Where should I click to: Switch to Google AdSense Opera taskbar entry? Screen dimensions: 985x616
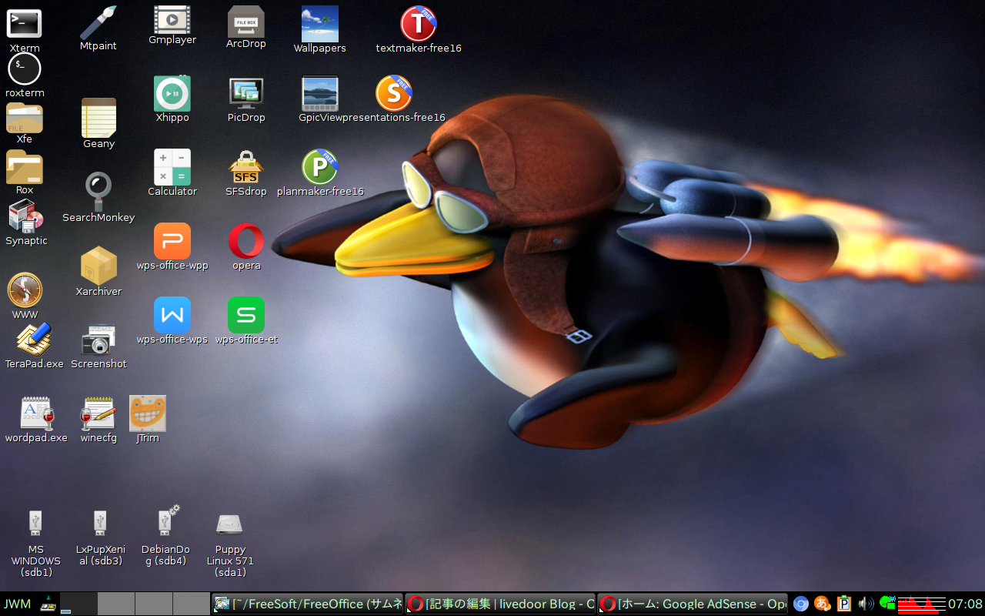tap(693, 604)
